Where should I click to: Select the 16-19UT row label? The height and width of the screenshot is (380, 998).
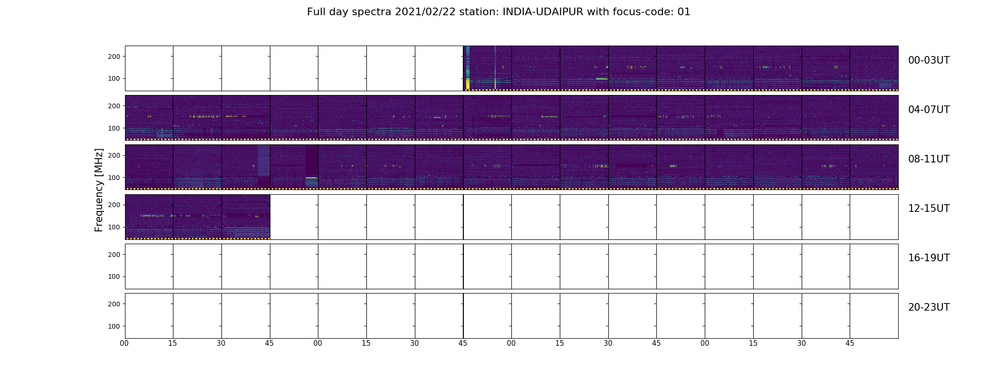929,258
